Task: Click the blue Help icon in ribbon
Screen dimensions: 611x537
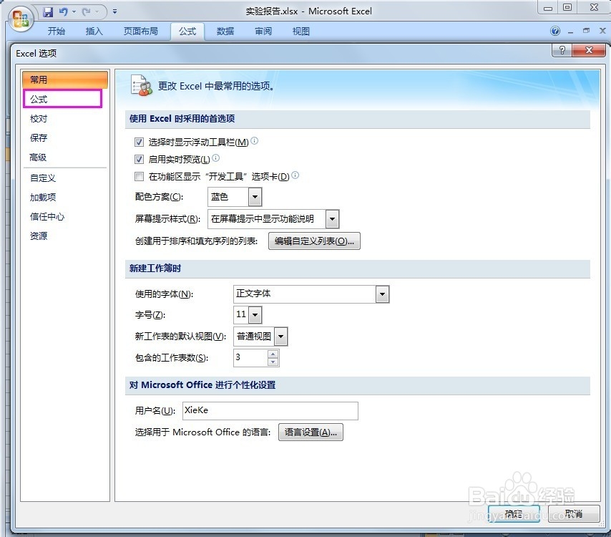Action: click(555, 31)
